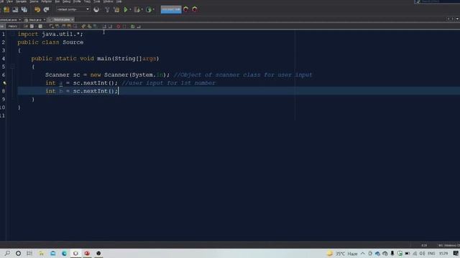Open Task View on the taskbar
Screen dimensions: 460x258
(29, 253)
